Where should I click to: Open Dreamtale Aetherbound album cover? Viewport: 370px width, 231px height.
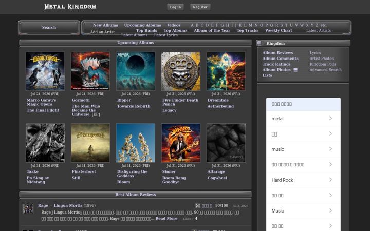[x=226, y=71]
